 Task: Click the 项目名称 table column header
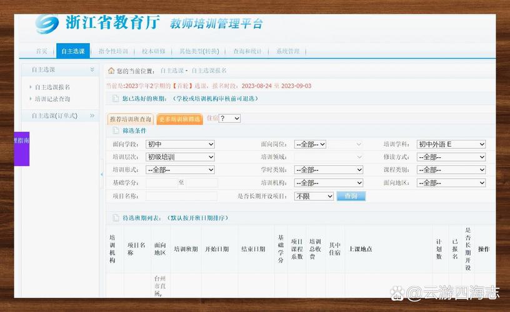[x=136, y=249]
